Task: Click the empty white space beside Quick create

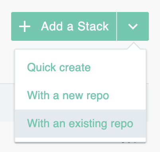Action: pyautogui.click(x=118, y=68)
